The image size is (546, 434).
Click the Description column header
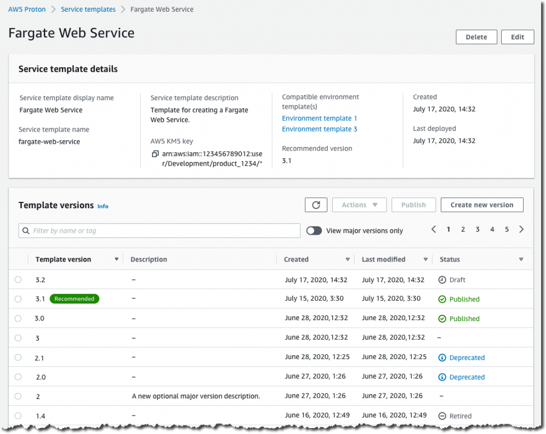[149, 259]
